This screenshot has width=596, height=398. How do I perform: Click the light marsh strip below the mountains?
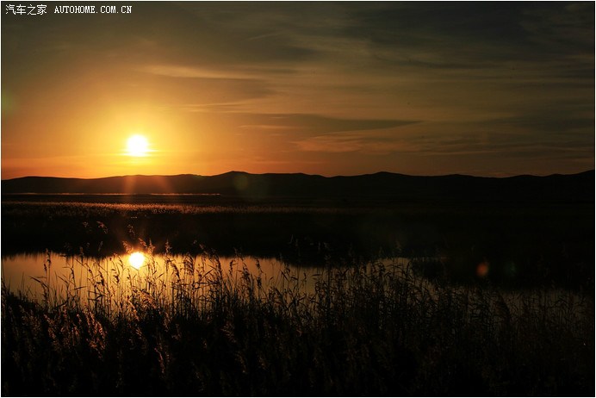(x=172, y=208)
